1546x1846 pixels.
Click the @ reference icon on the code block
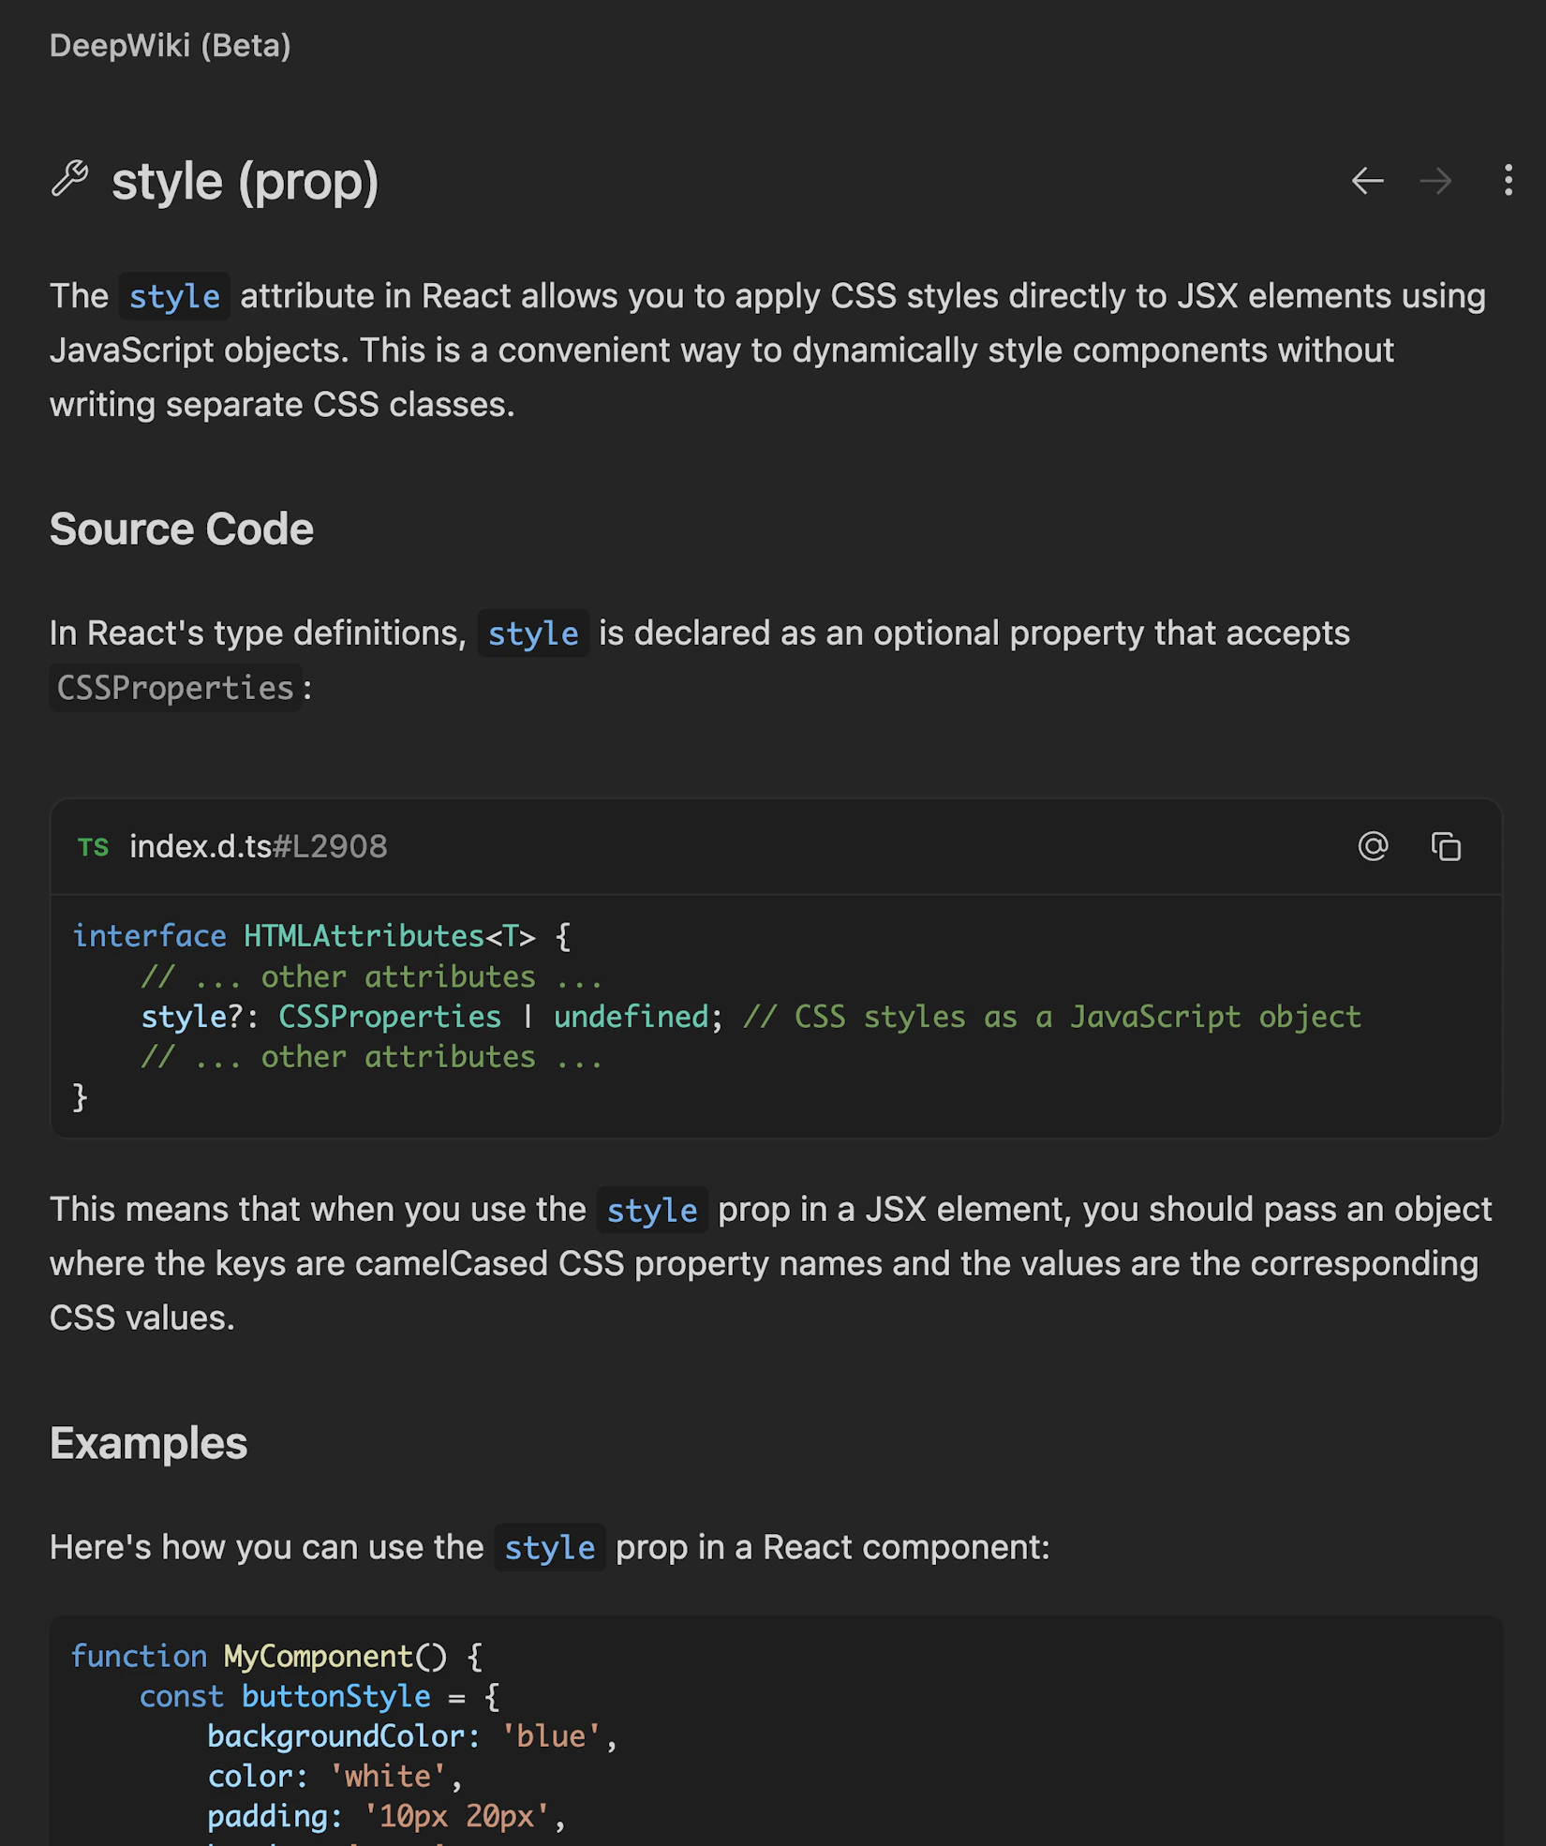coord(1372,846)
